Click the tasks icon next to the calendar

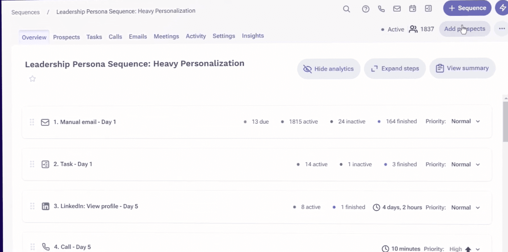point(428,9)
